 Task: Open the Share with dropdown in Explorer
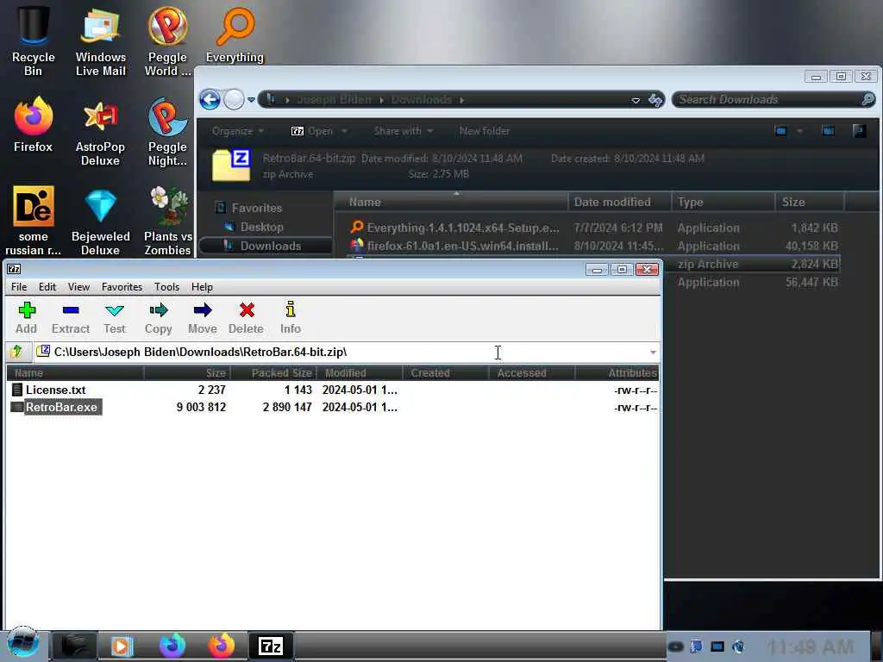[x=404, y=131]
